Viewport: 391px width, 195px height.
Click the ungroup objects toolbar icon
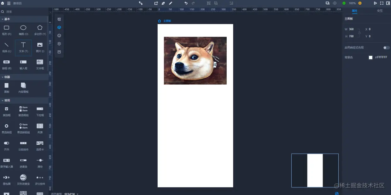216,3
